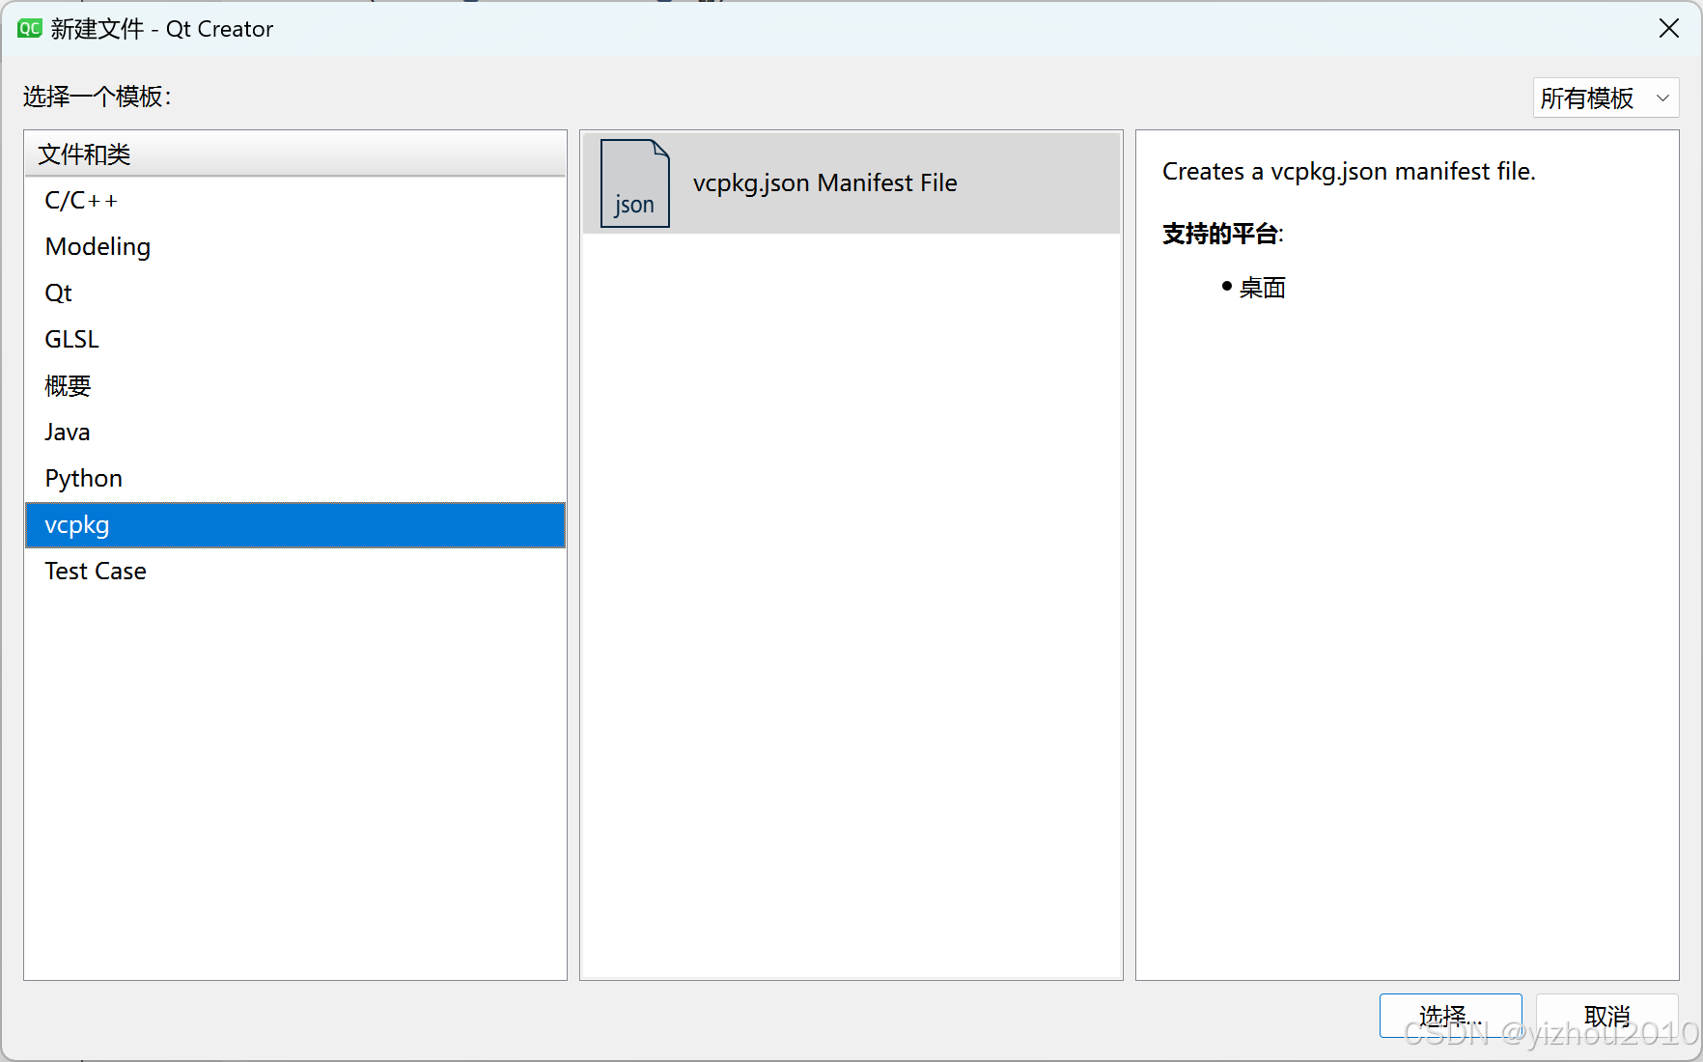
Task: Click the 文件和类 list header
Action: pyautogui.click(x=294, y=154)
